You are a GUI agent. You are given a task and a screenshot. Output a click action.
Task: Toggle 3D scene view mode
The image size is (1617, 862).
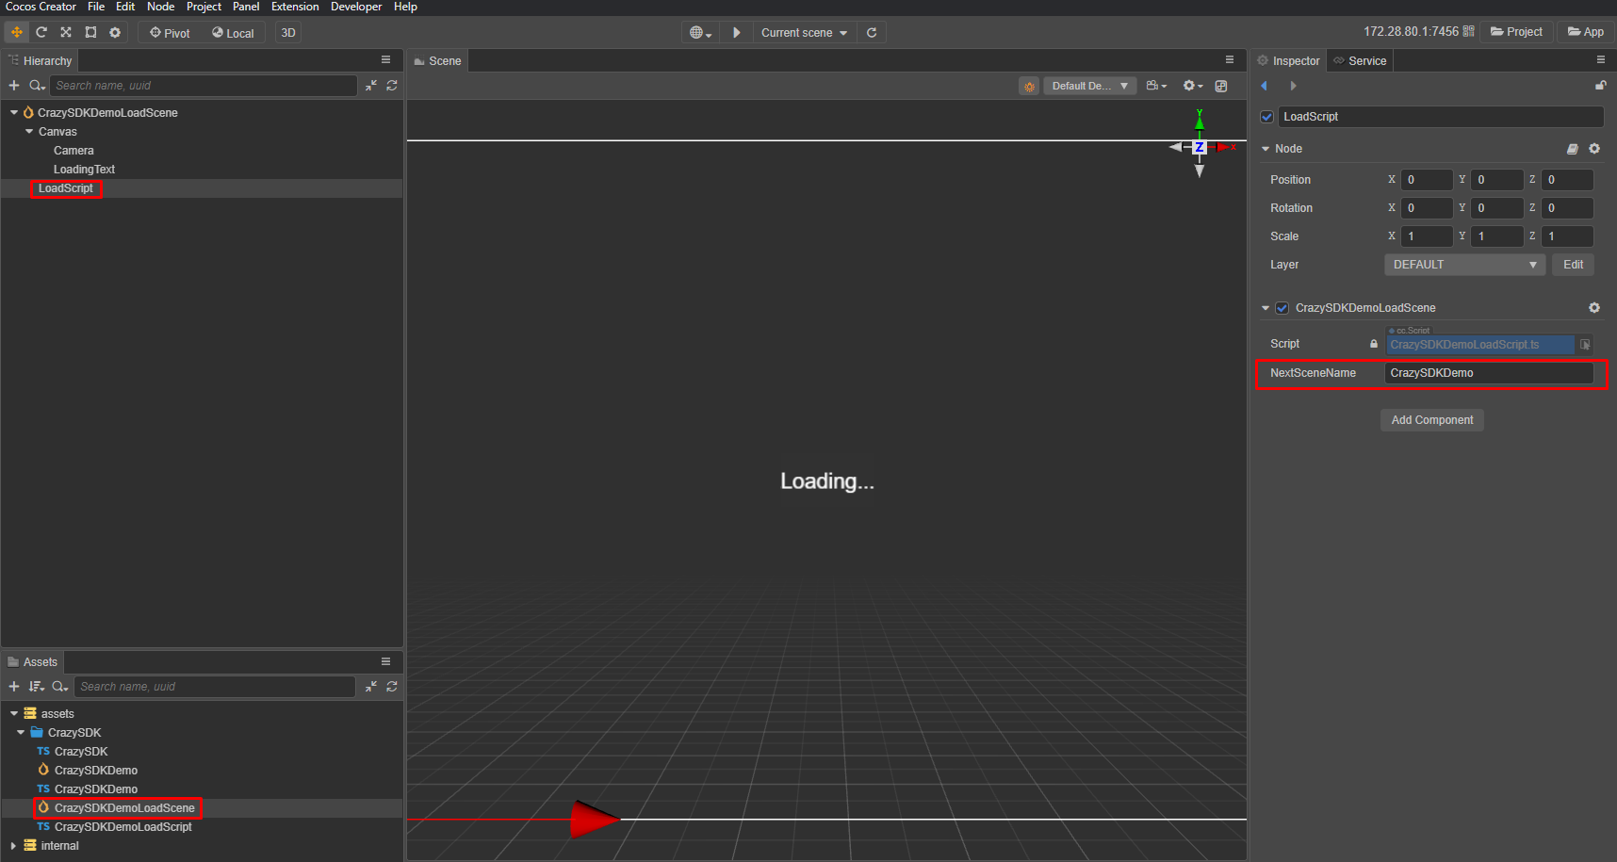288,33
